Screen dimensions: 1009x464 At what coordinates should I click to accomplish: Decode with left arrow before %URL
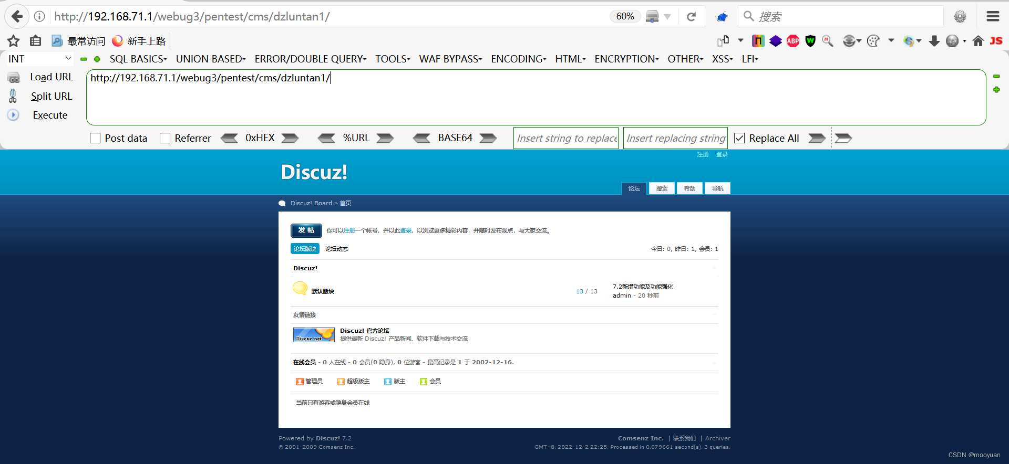coord(326,138)
